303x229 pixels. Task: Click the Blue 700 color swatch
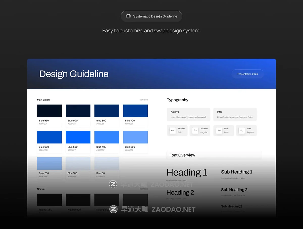135,111
